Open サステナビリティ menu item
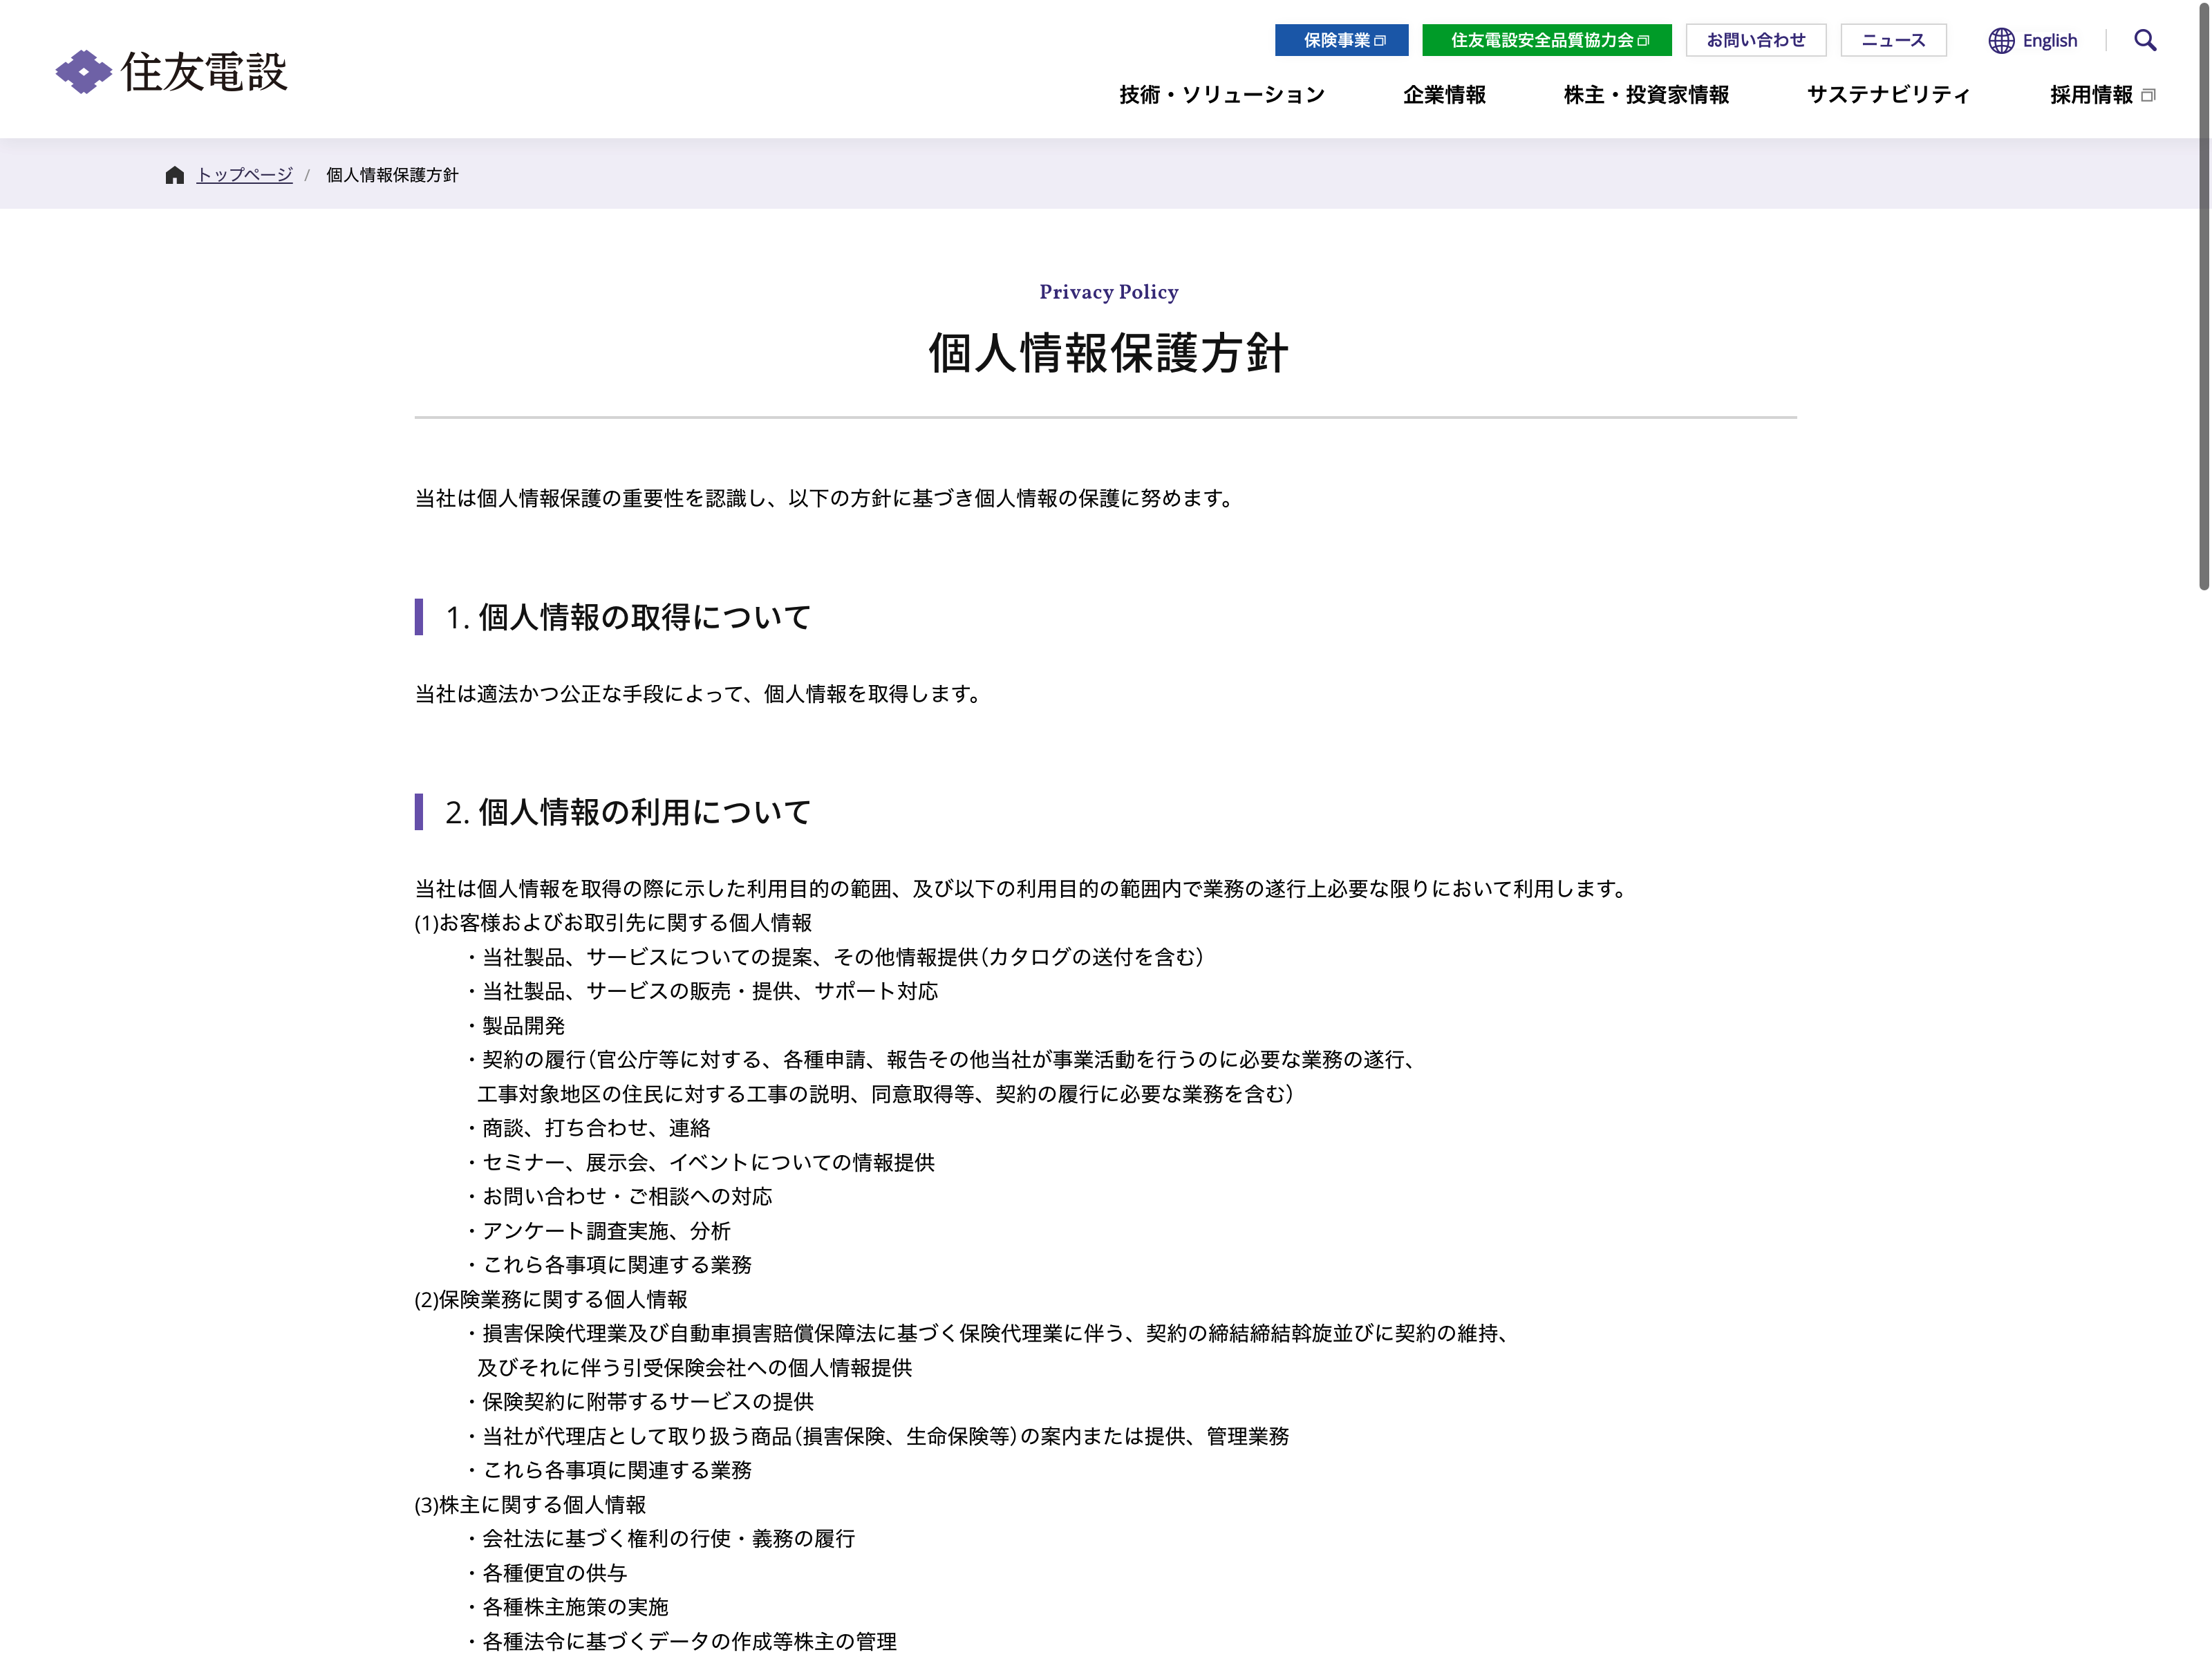This screenshot has width=2212, height=1659. click(x=1888, y=95)
